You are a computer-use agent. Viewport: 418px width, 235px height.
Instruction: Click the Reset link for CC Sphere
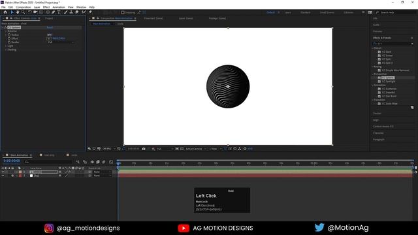click(50, 27)
